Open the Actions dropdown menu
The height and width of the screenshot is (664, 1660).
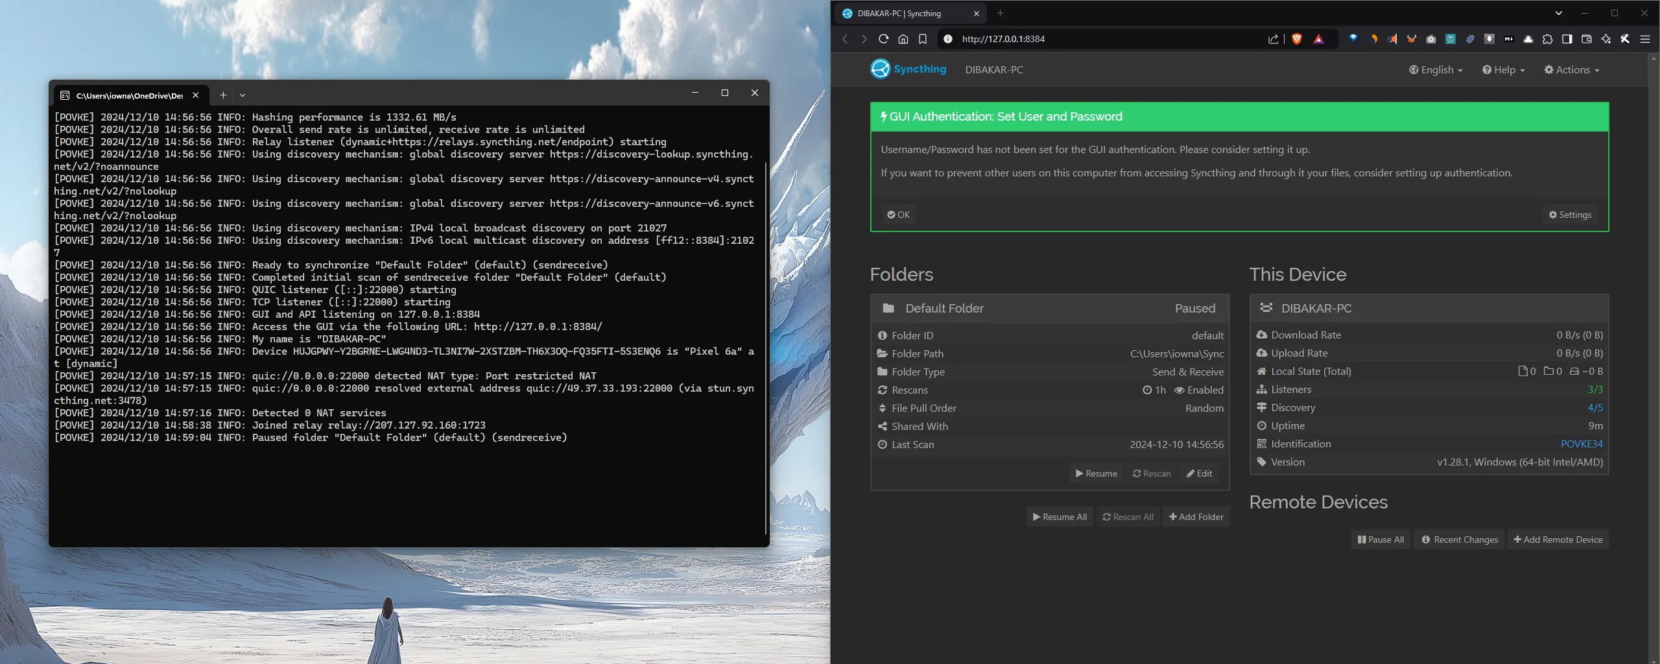1572,69
